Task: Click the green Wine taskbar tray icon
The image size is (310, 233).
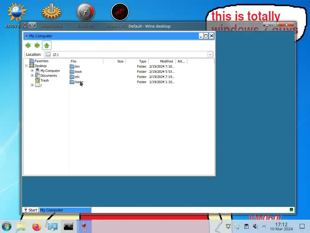Action: [x=291, y=210]
